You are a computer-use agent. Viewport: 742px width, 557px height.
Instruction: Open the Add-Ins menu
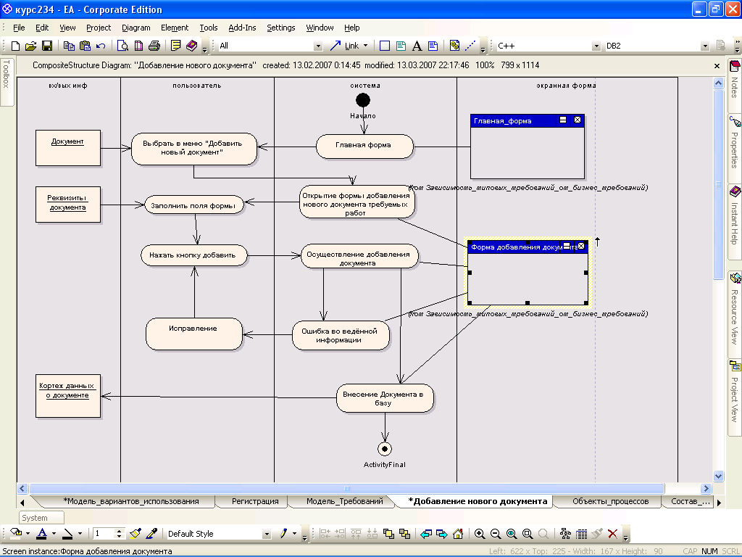(x=242, y=28)
